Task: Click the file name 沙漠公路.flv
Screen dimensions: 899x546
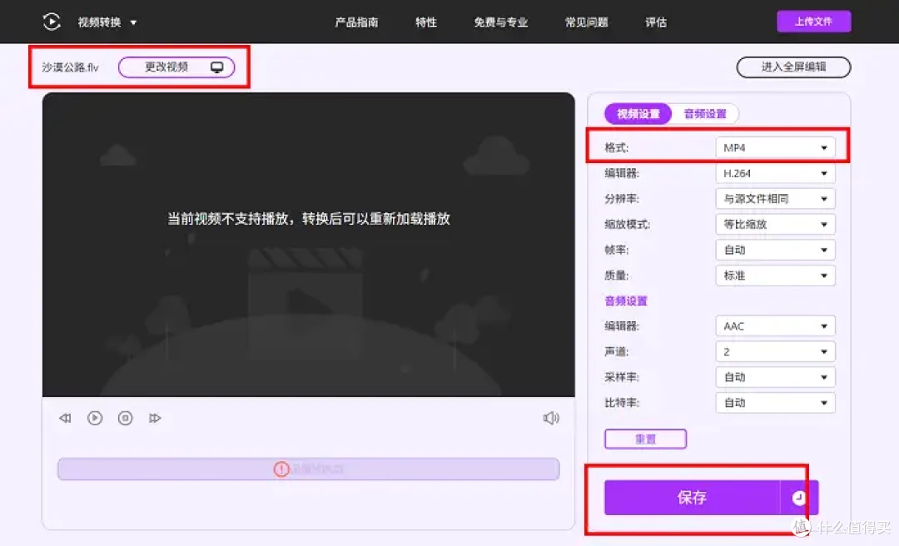Action: [x=71, y=67]
